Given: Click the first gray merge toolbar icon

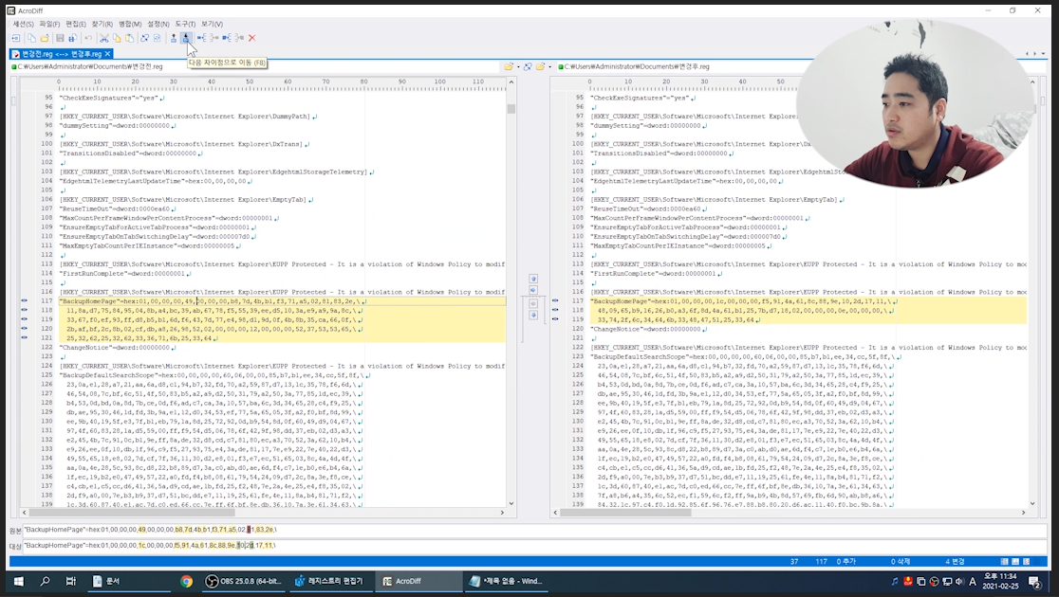Looking at the screenshot, I should point(214,39).
